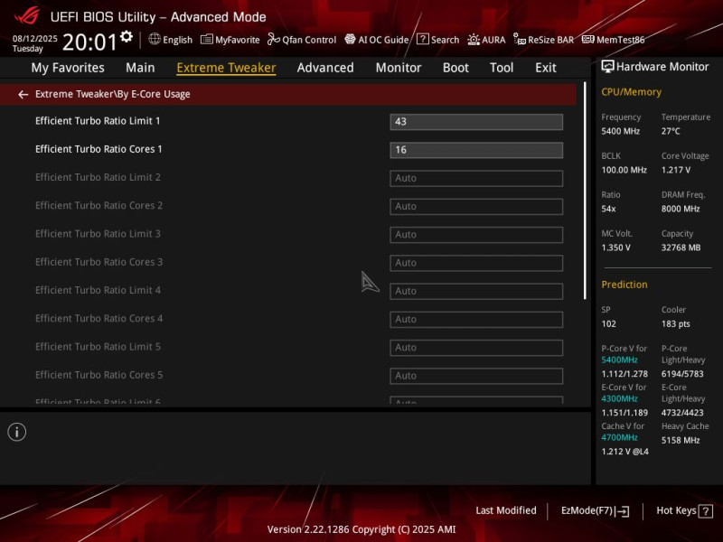Image resolution: width=723 pixels, height=542 pixels.
Task: Click the '5400 MHz' frequency value
Action: (x=620, y=131)
